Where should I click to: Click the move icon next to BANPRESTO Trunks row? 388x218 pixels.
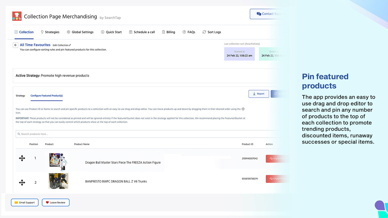pos(22,182)
